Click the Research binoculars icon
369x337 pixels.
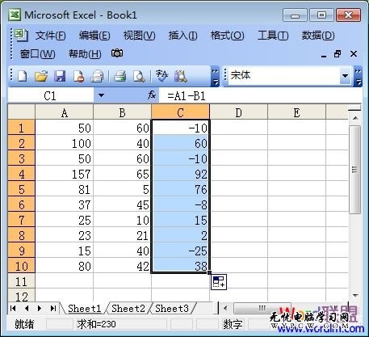[x=181, y=77]
